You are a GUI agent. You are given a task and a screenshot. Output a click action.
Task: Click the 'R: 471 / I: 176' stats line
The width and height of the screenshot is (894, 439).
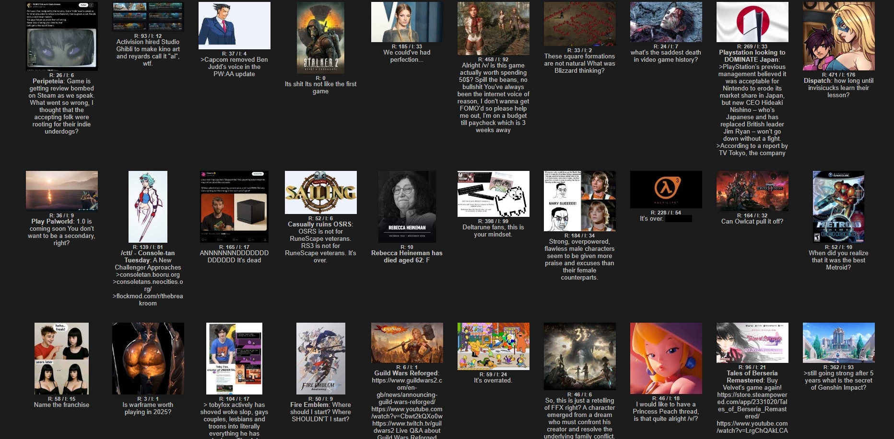pos(839,75)
